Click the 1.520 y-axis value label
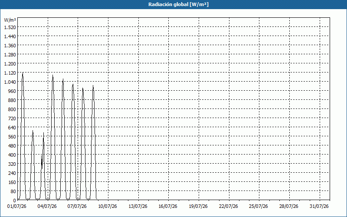 [x=10, y=27]
